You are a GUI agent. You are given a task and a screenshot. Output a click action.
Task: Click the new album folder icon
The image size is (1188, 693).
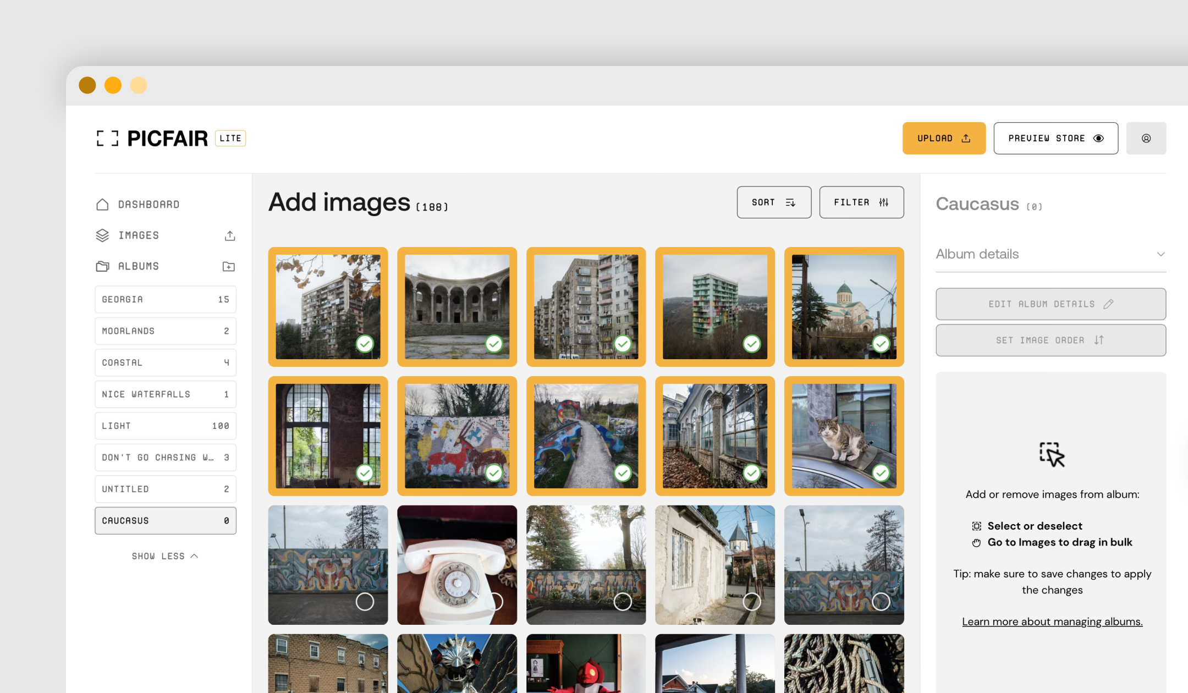point(228,267)
